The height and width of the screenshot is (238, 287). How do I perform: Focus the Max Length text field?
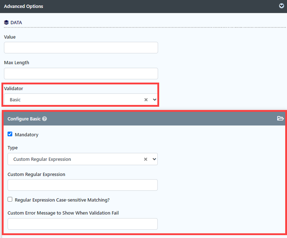tap(81, 74)
